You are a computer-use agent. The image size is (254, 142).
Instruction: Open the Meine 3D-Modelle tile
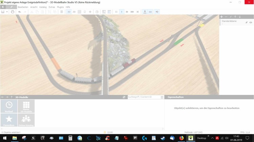pos(26,106)
